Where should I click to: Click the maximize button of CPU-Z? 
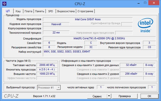(145, 3)
